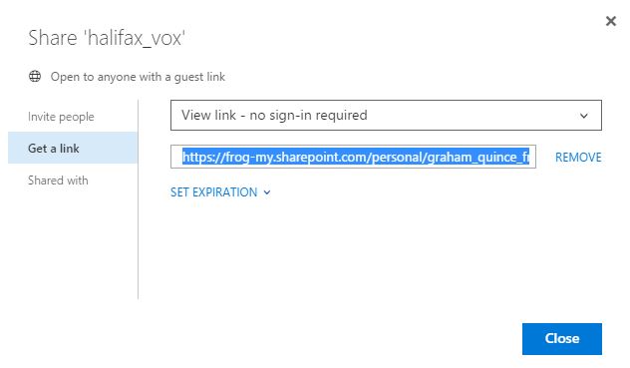Open the 'View link - no sign-in required' combo box
630x368 pixels.
coord(386,115)
